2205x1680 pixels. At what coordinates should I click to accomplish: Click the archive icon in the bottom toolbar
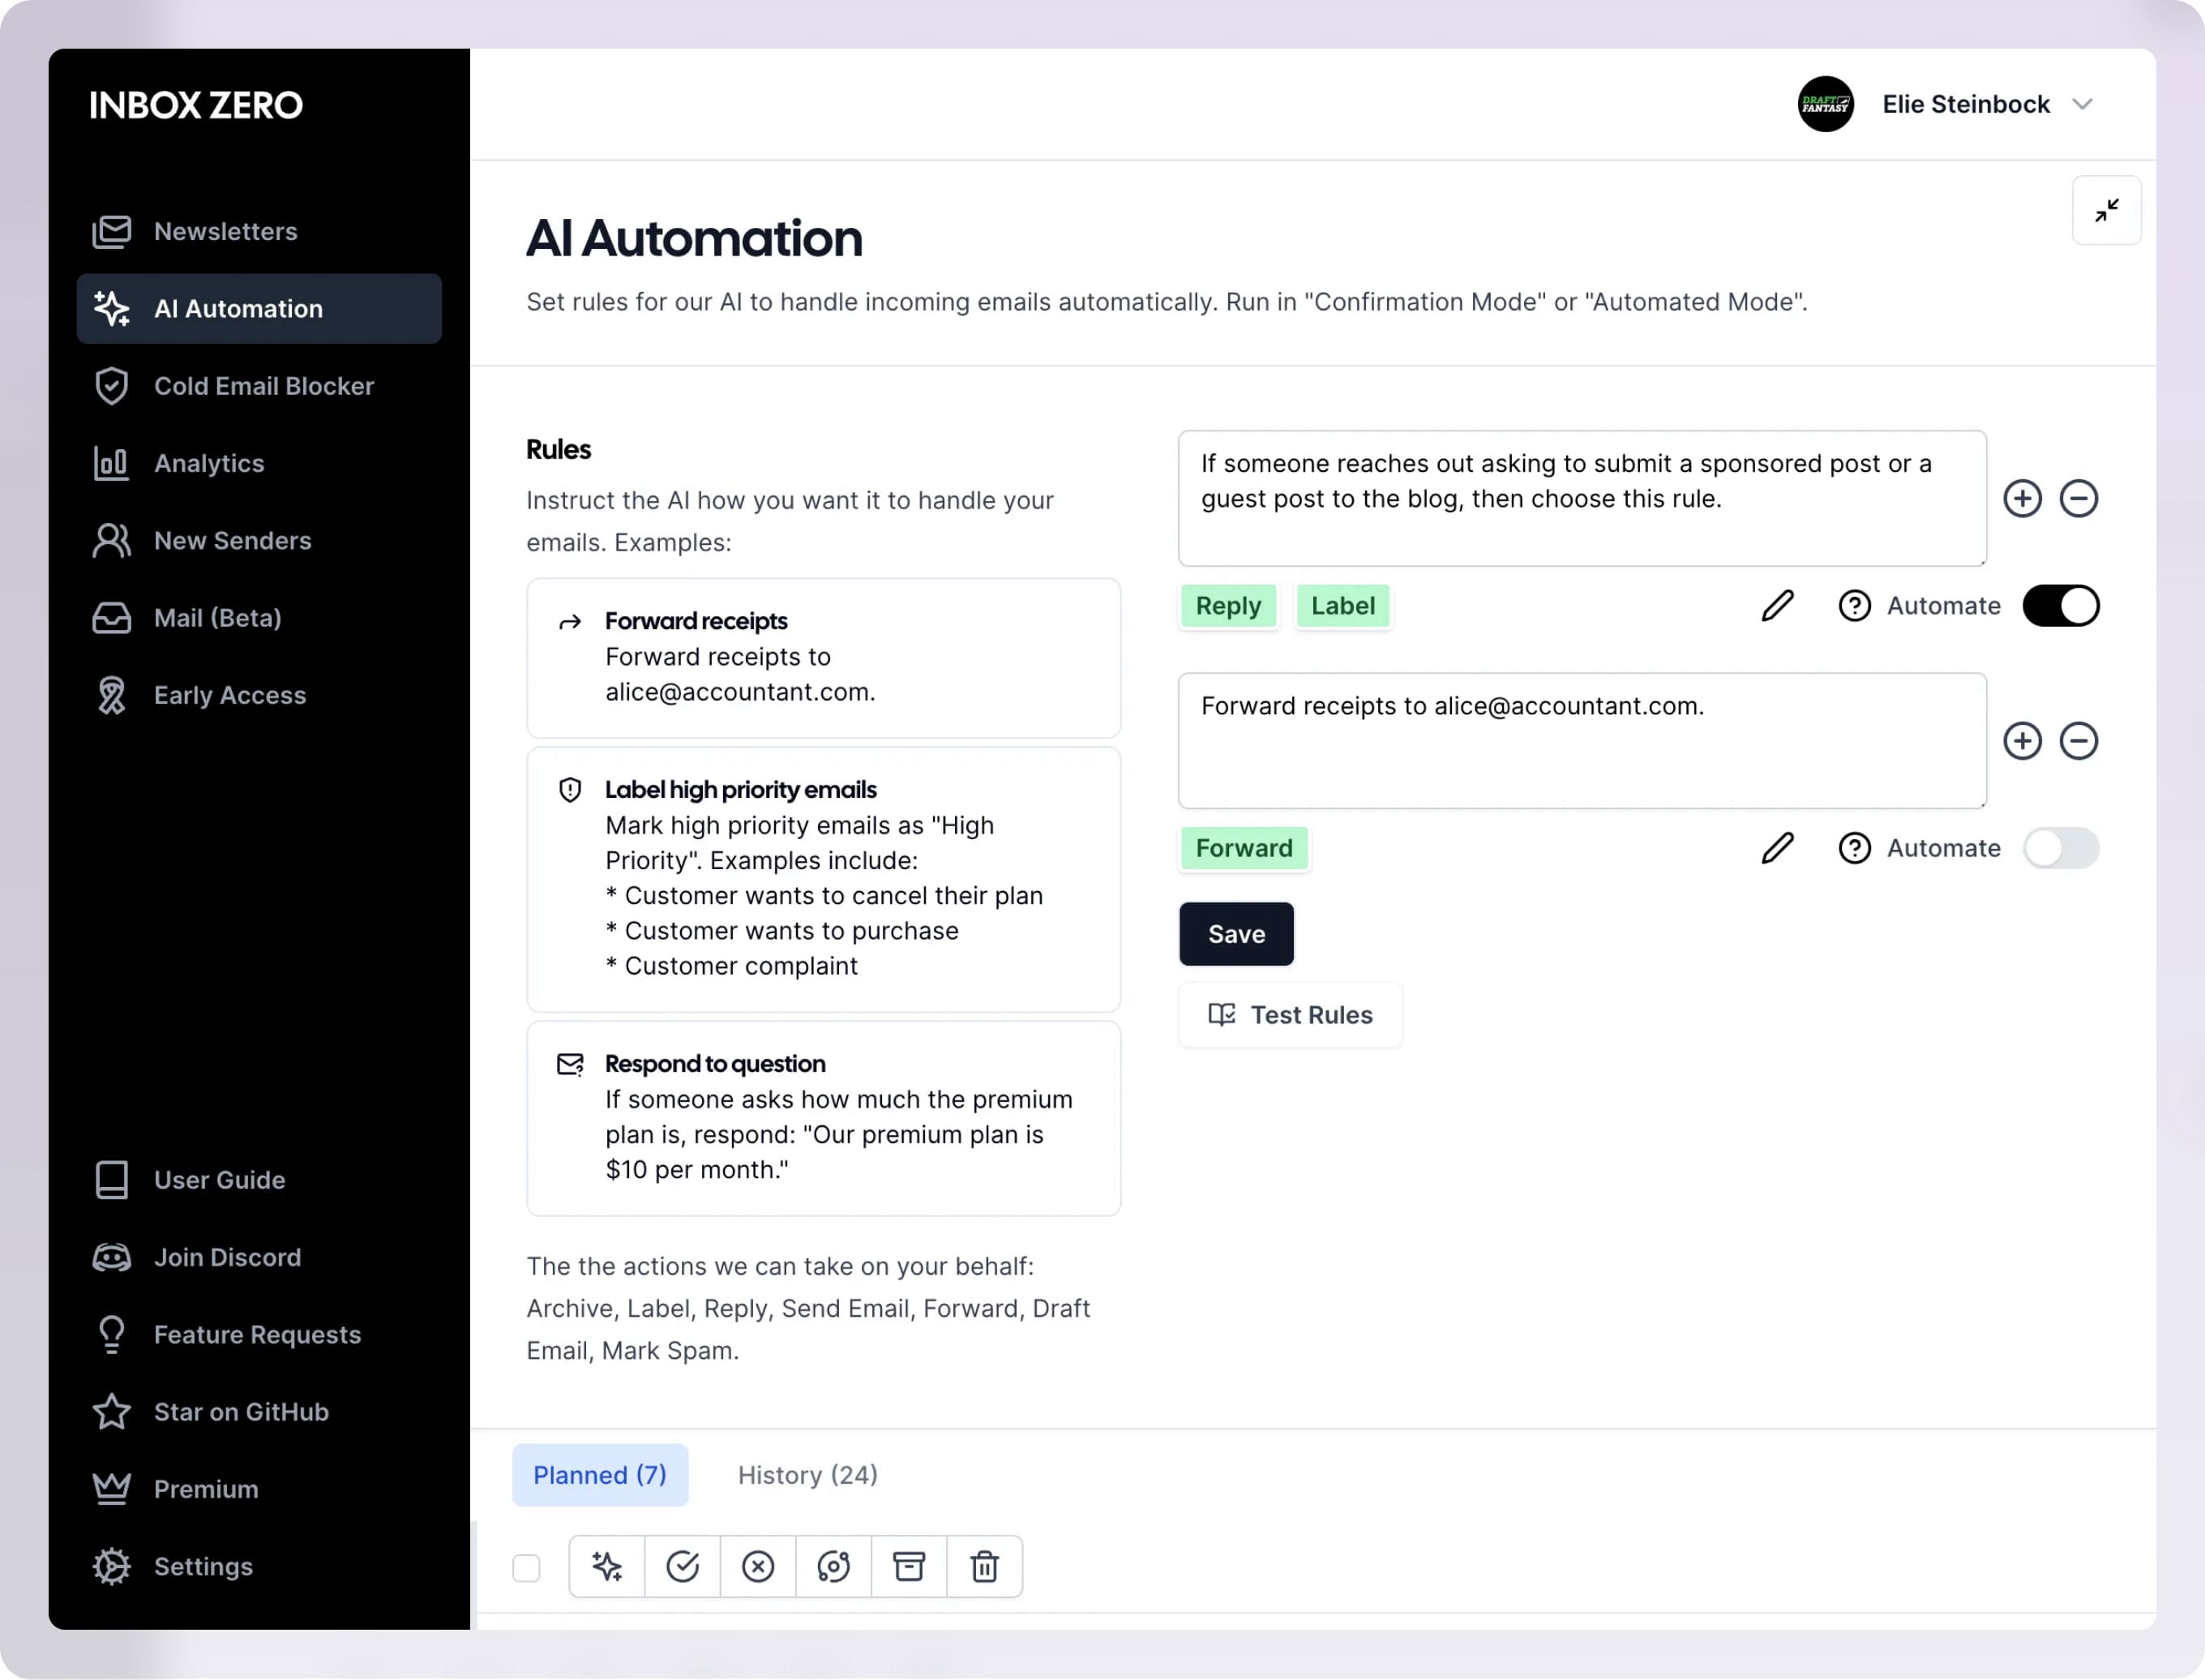(x=909, y=1566)
